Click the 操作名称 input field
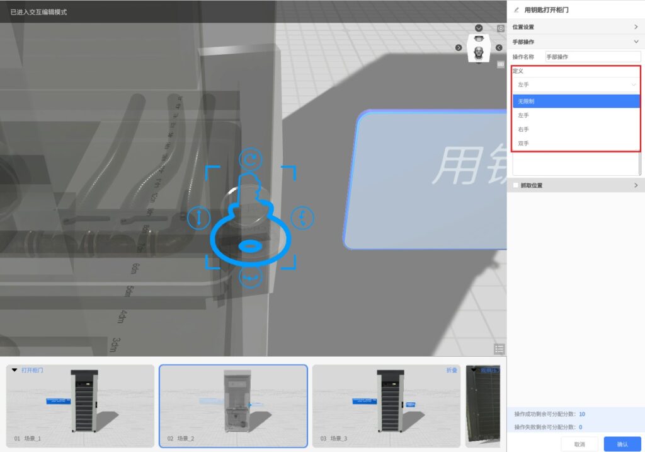645x452 pixels. pyautogui.click(x=592, y=57)
